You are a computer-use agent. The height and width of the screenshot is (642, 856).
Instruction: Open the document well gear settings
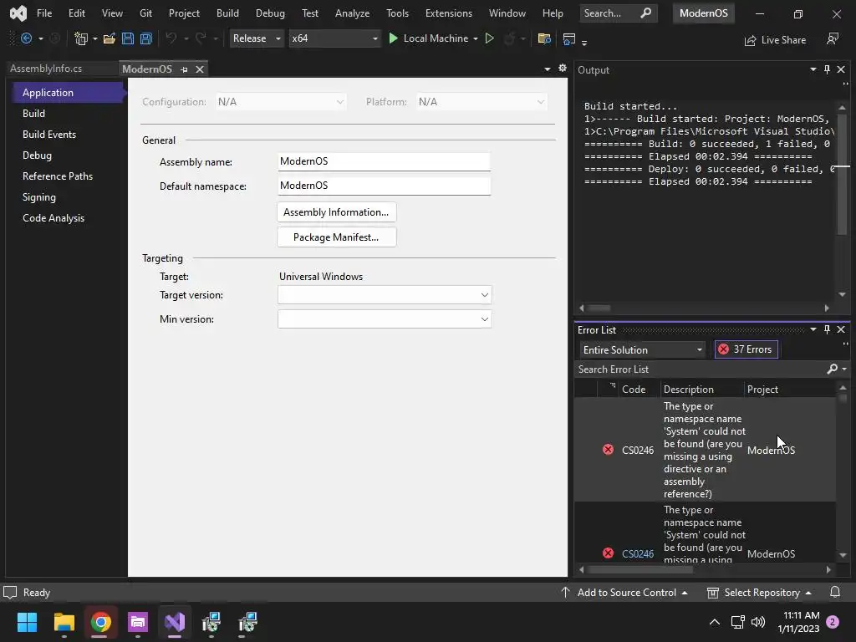[x=563, y=69]
